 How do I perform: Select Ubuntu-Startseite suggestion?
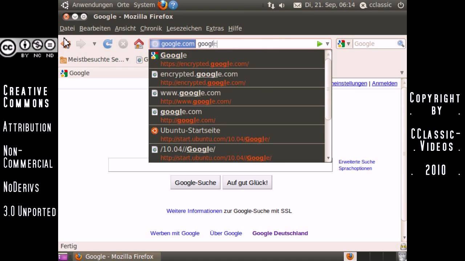point(236,134)
